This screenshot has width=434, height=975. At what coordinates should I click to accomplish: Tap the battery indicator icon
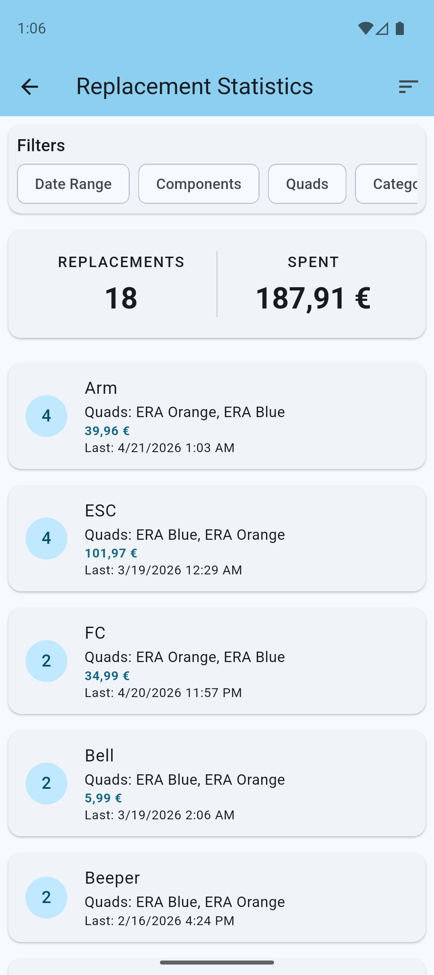point(399,28)
